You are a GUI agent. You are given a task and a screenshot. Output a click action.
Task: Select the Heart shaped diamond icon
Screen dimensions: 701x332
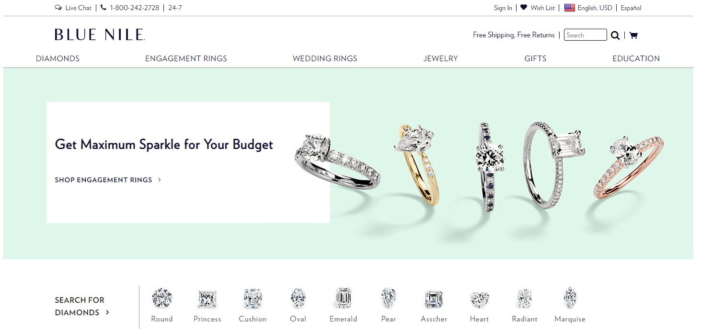pyautogui.click(x=480, y=300)
